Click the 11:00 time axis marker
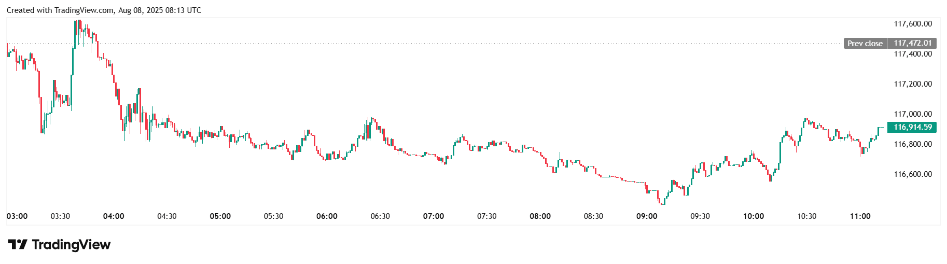Image resolution: width=947 pixels, height=264 pixels. [860, 216]
